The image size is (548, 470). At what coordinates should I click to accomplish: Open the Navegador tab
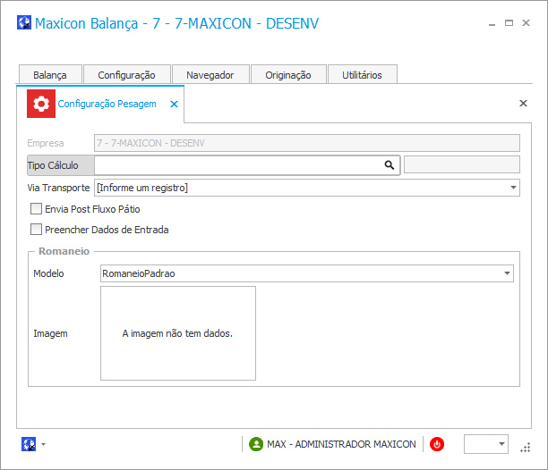[x=210, y=74]
